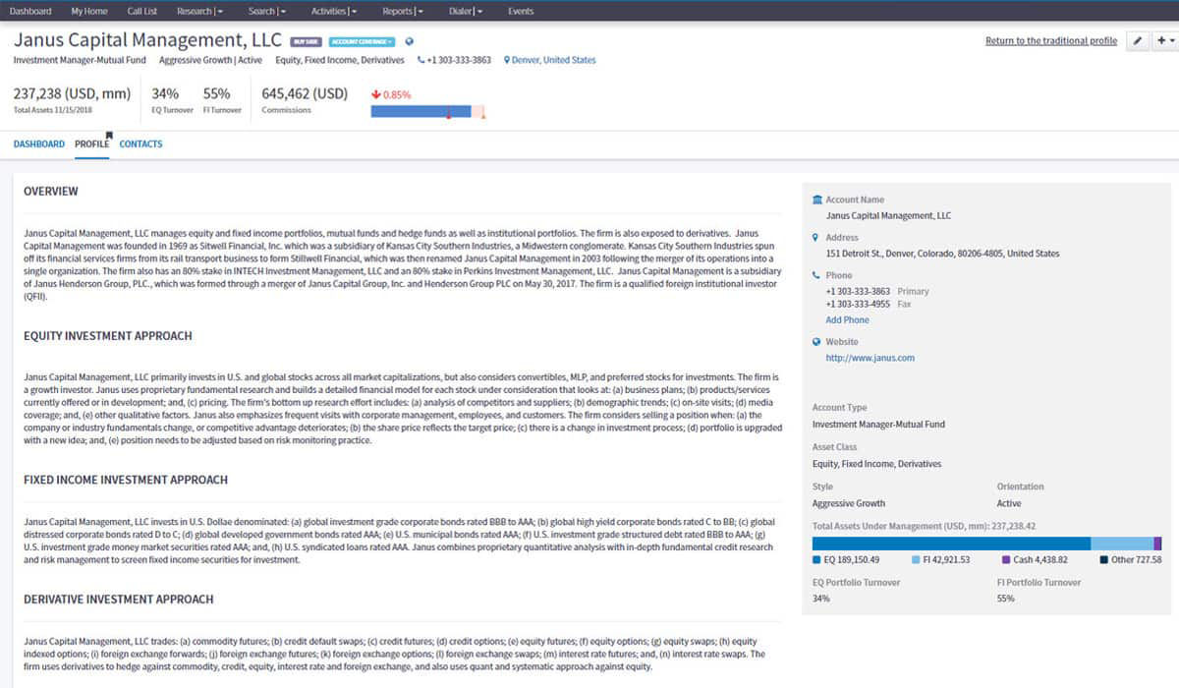The image size is (1179, 688).
Task: Click the FI light-blue bar segment
Action: pyautogui.click(x=1122, y=544)
